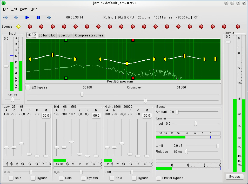
Task: Click the Low band attack A slider handle
Action: [6, 147]
